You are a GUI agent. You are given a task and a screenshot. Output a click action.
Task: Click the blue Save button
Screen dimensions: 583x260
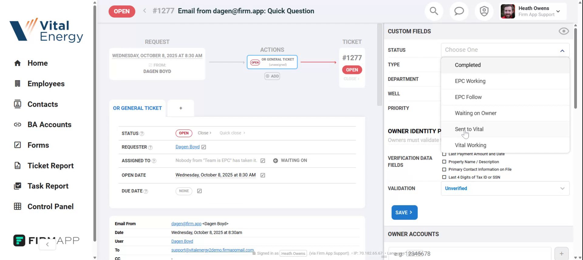pyautogui.click(x=404, y=212)
